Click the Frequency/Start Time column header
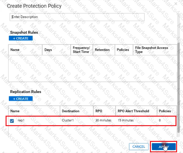Screen dimensions: 183x153 pyautogui.click(x=81, y=50)
